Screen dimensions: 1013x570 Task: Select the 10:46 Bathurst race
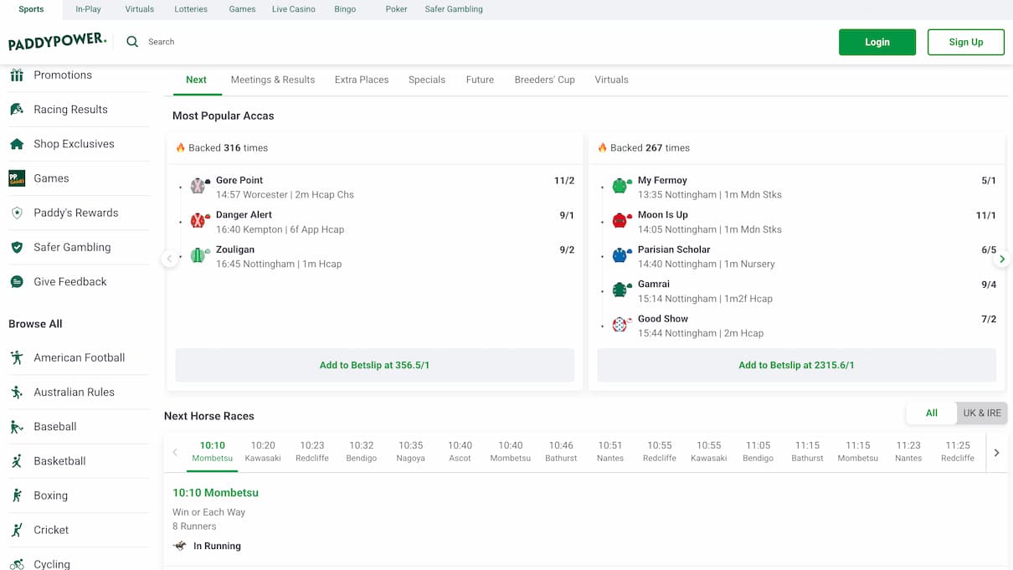pos(561,452)
